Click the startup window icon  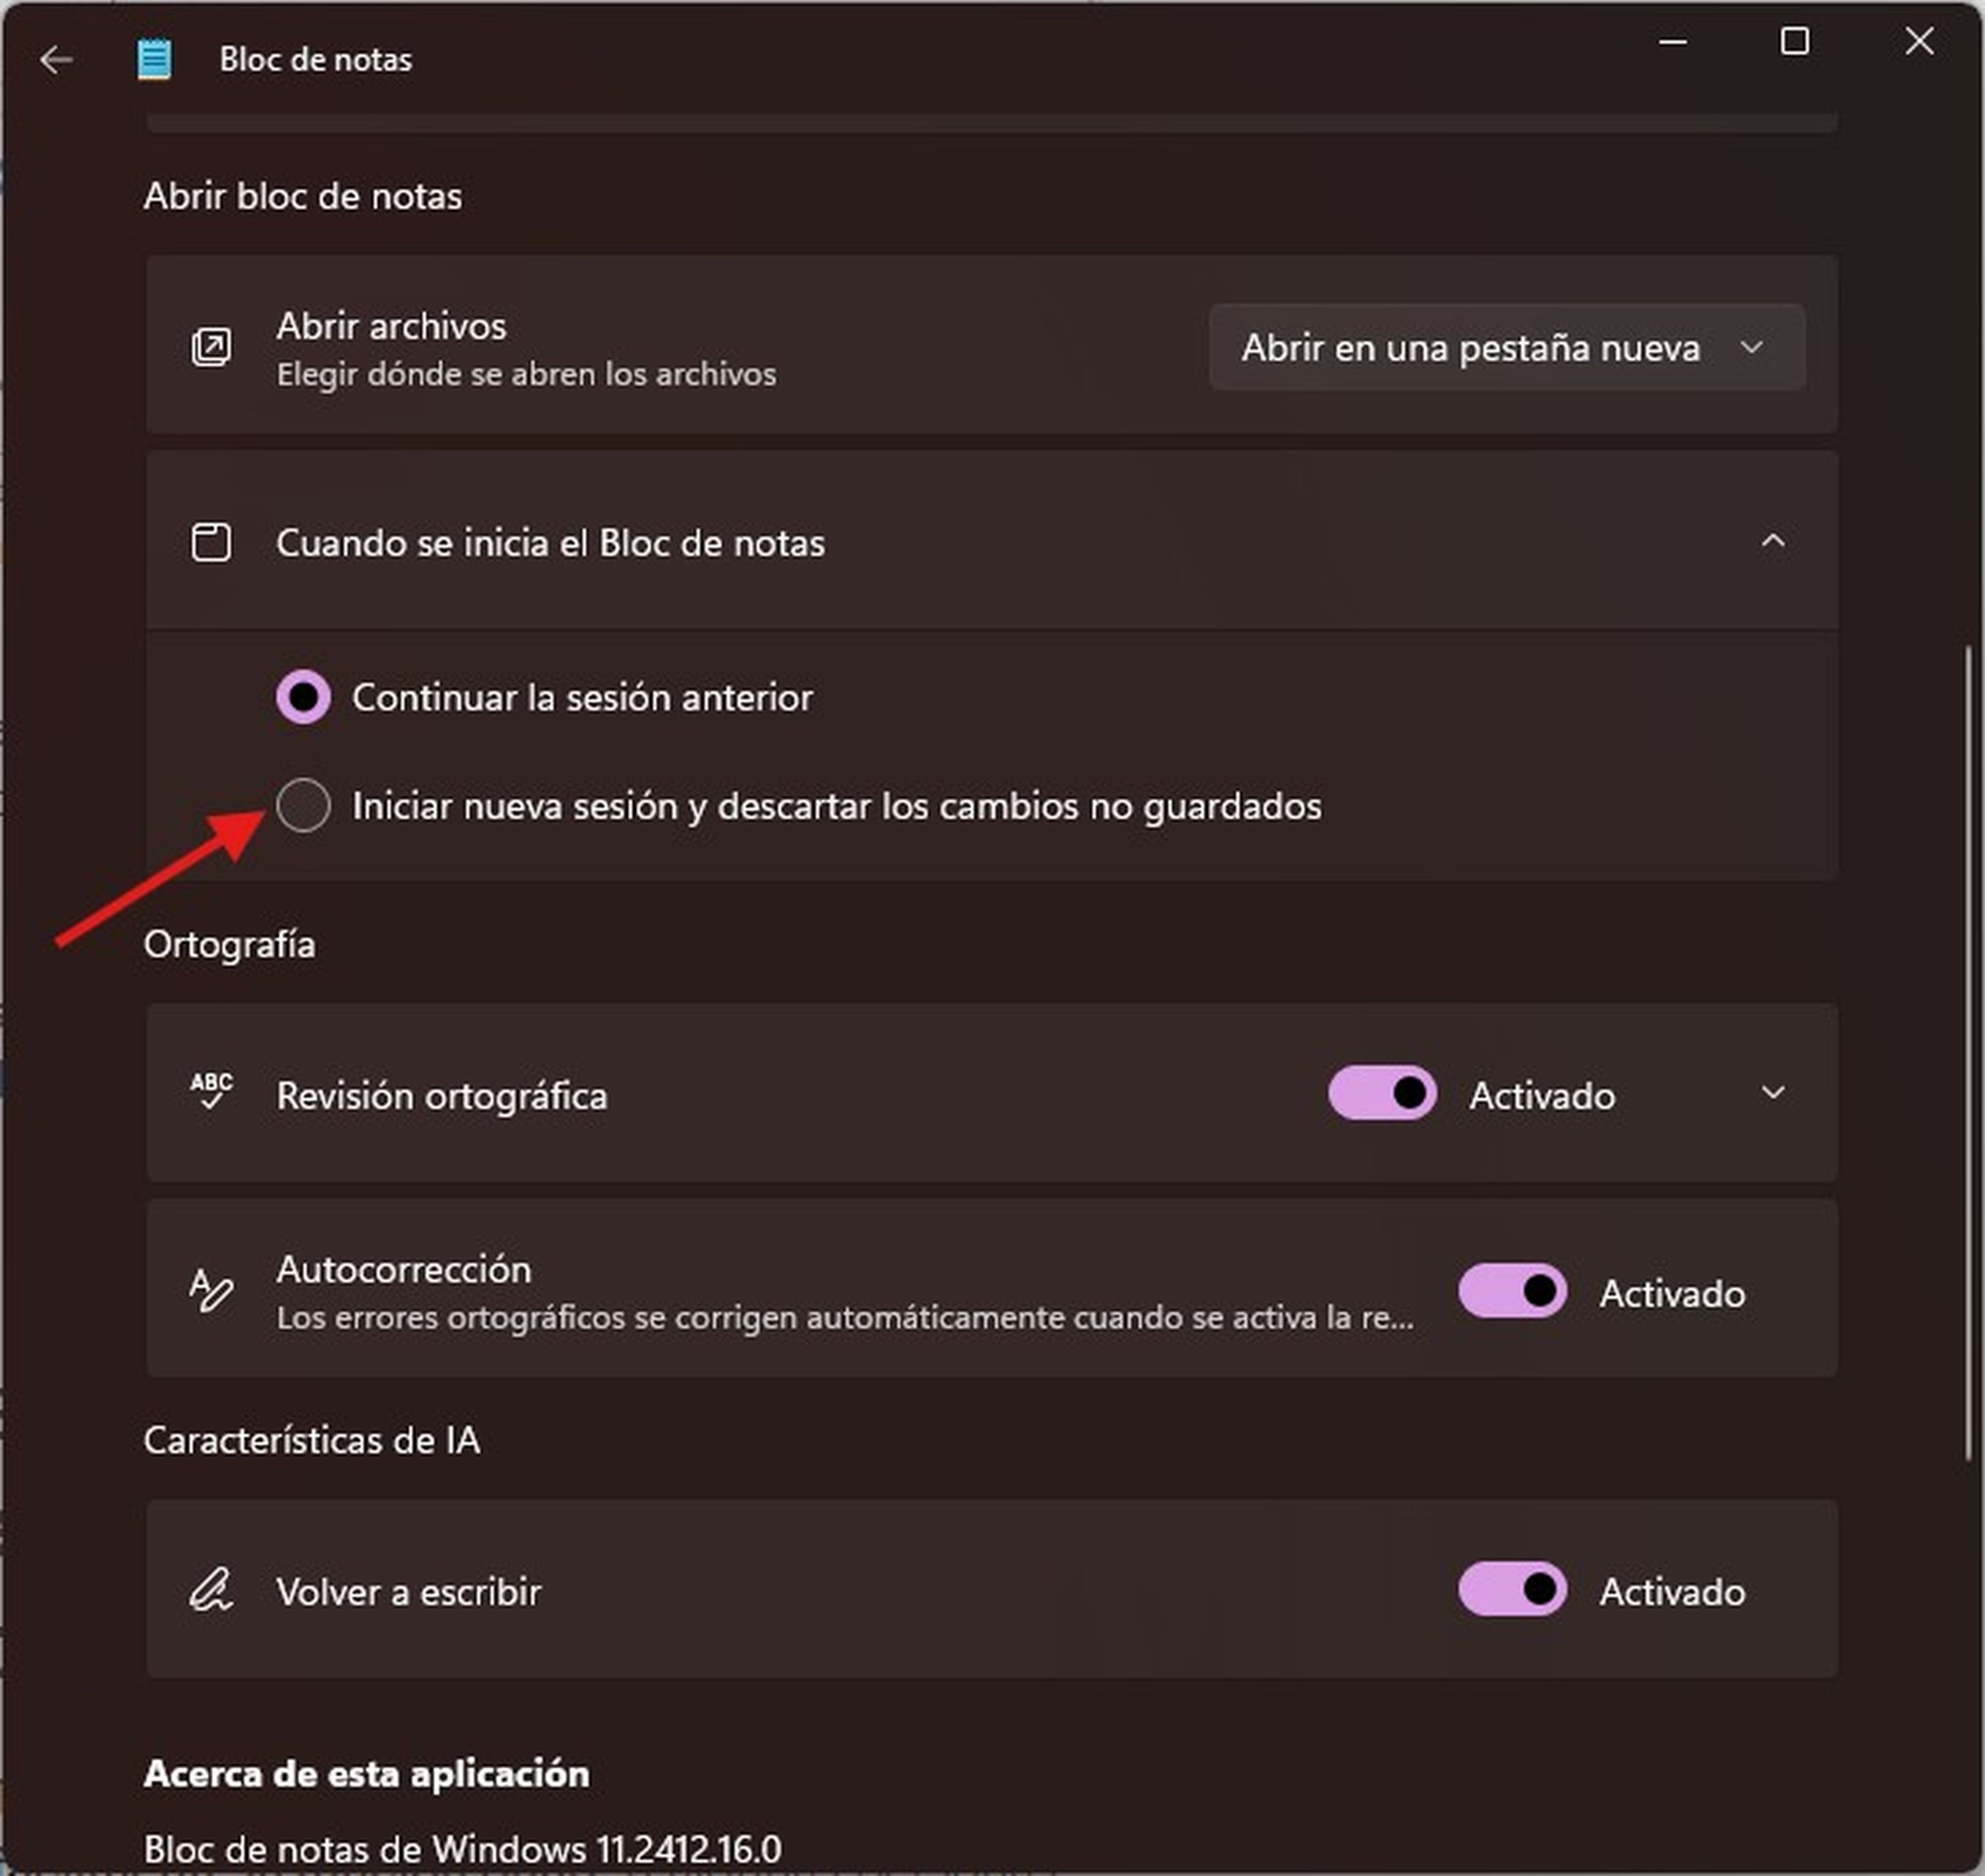pos(211,542)
